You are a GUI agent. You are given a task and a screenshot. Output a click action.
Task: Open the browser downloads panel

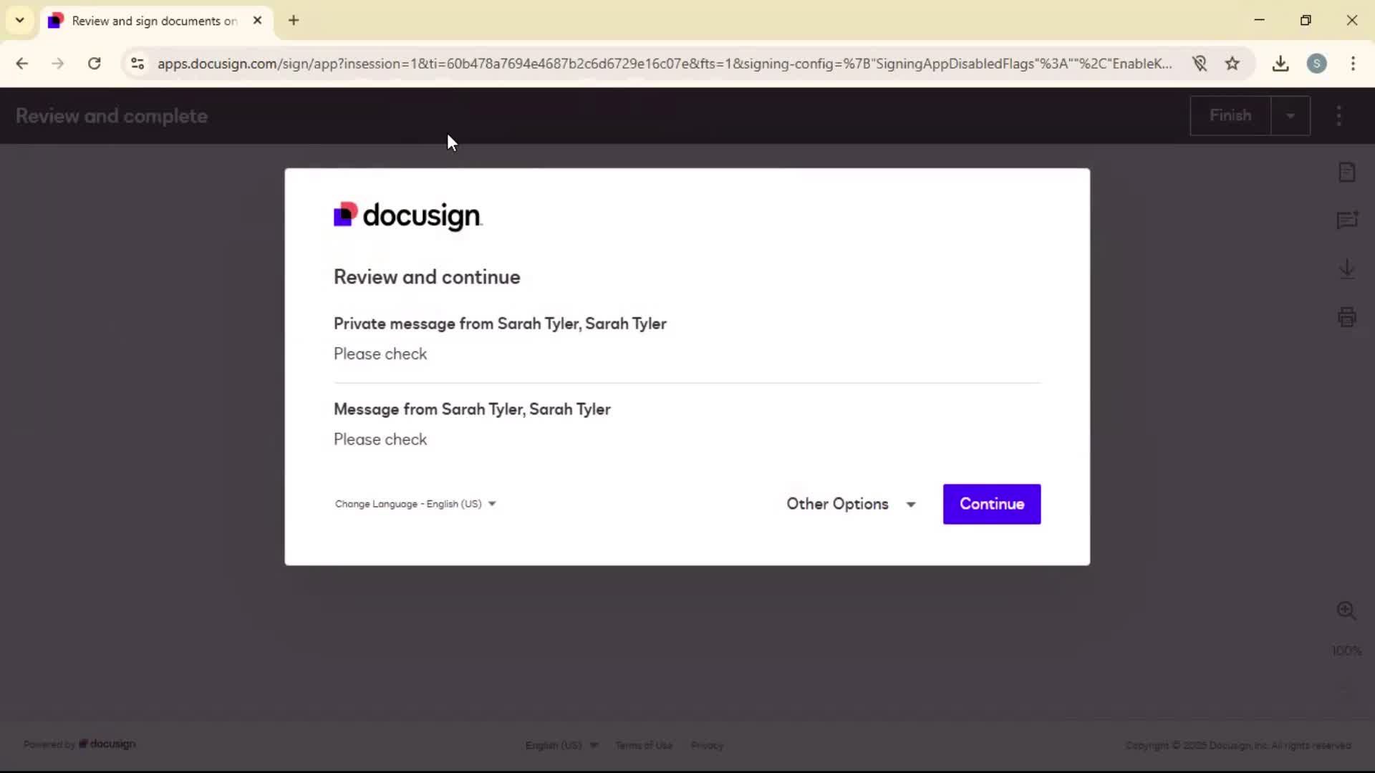click(1280, 64)
